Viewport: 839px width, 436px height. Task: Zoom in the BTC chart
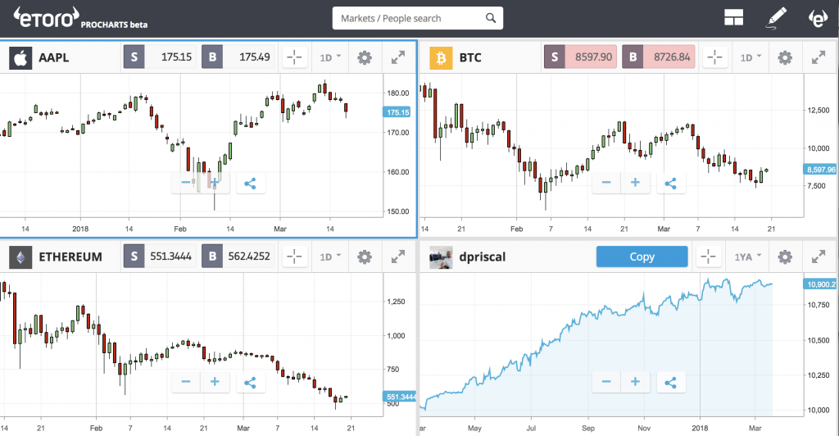pyautogui.click(x=635, y=183)
